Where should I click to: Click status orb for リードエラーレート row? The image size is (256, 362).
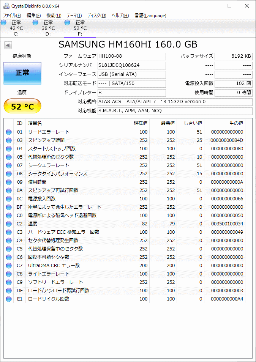9,132
